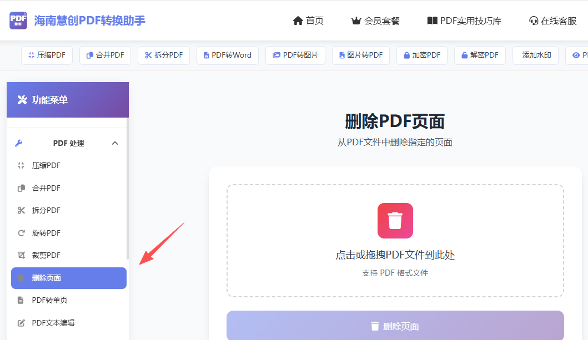
Task: Click the eye icon in the cut-off toolbar button
Action: [576, 55]
